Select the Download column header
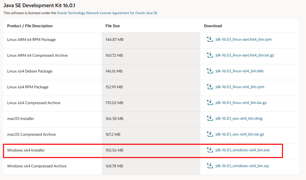 (x=213, y=26)
